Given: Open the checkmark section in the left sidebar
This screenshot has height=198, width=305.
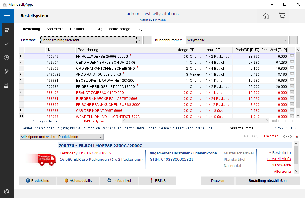Looking at the screenshot, I should (x=7, y=44).
